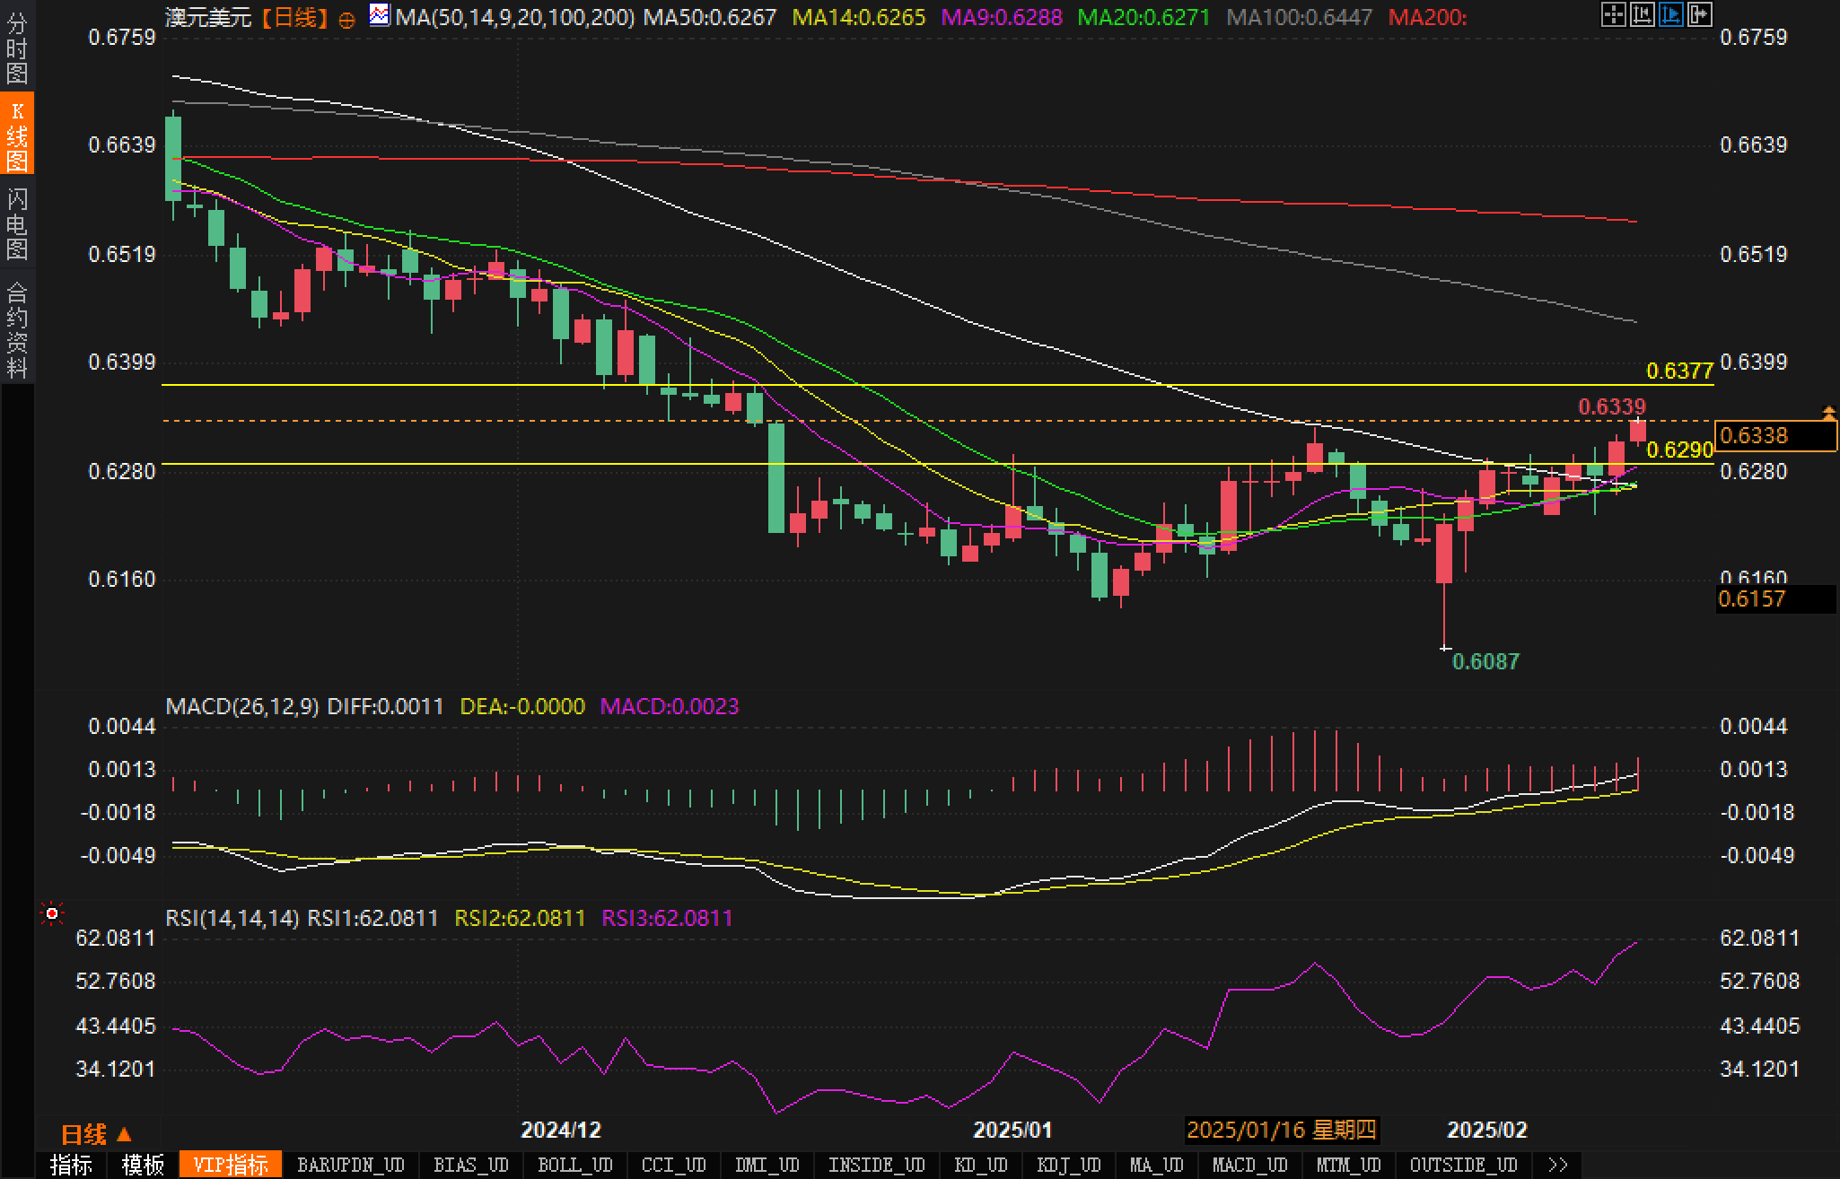Screen dimensions: 1840x1179
Task: Expand the 日线 period selector at bottom-left
Action: pos(96,1134)
